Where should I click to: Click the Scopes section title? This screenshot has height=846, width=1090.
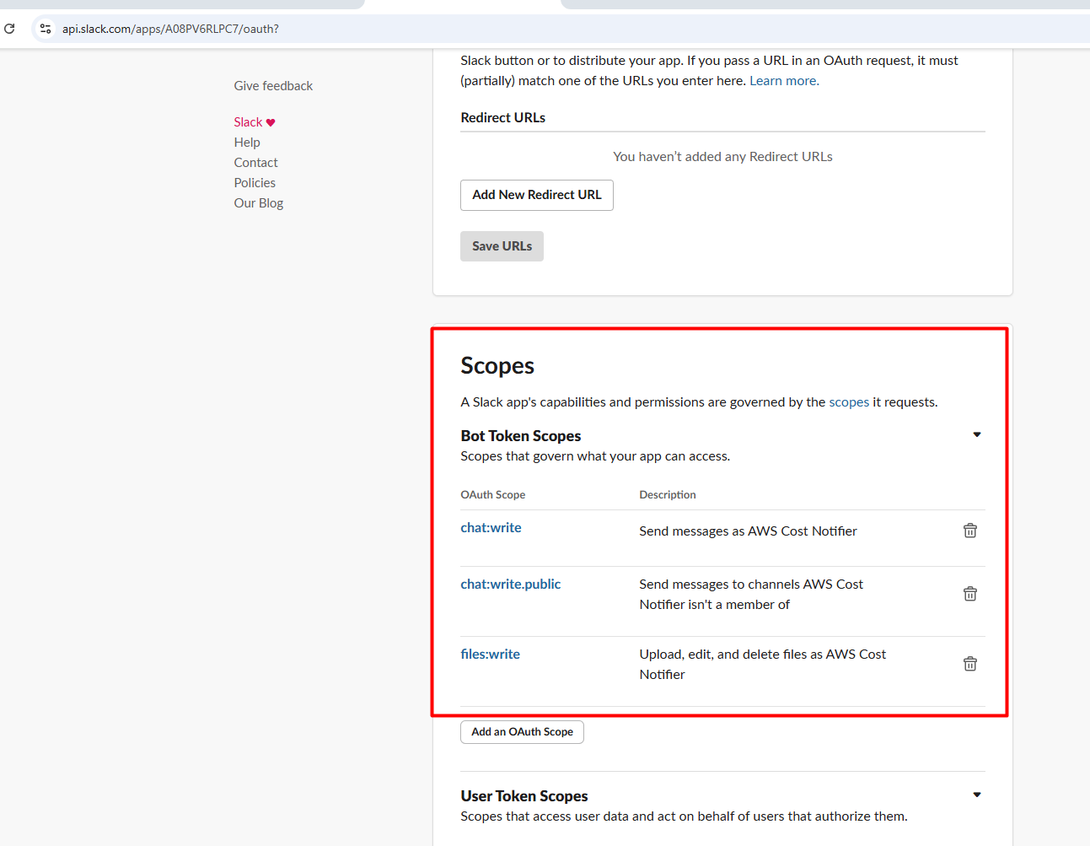tap(497, 366)
